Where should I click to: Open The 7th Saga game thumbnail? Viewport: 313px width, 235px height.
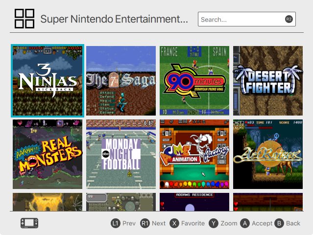tap(121, 81)
